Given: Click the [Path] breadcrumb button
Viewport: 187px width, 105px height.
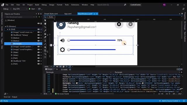Looking at the screenshot, I should [51, 17].
